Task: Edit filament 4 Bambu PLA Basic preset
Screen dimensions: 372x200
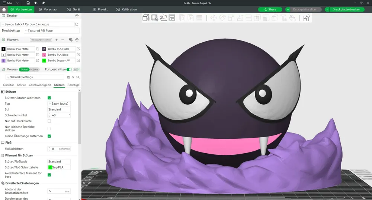Action: click(x=78, y=55)
